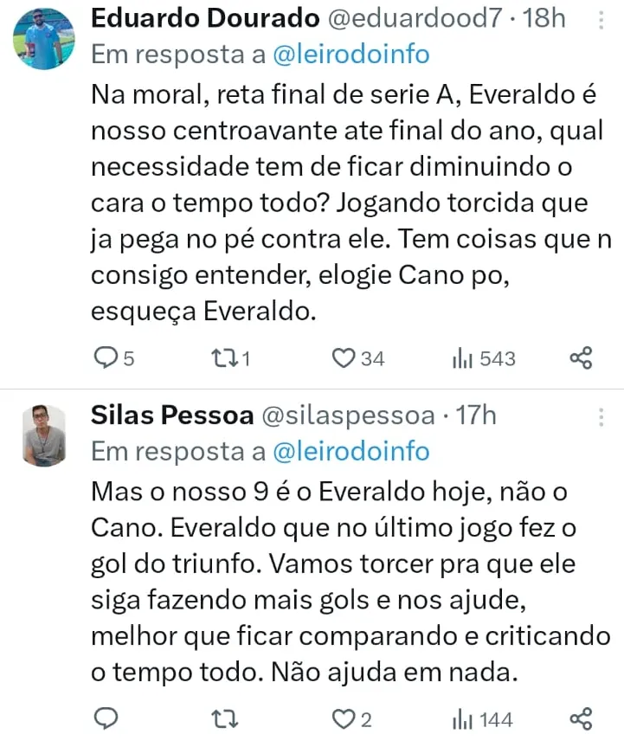This screenshot has width=624, height=747.
Task: Reply to Eduardo Dourado's tweet
Action: coord(106,358)
